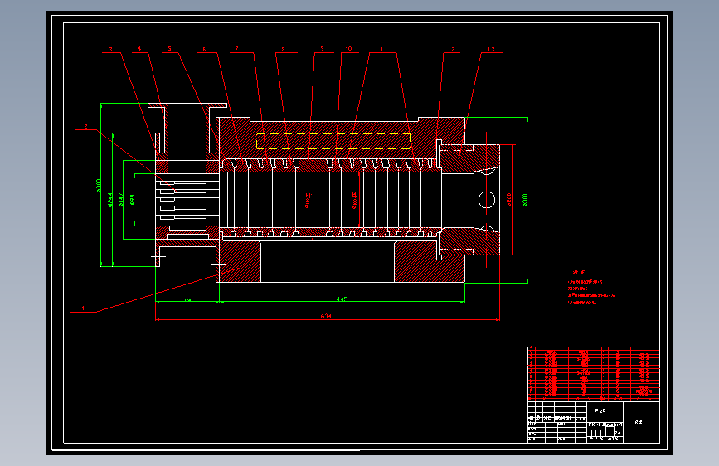
Task: Click part callout number 6
Action: tap(204, 49)
